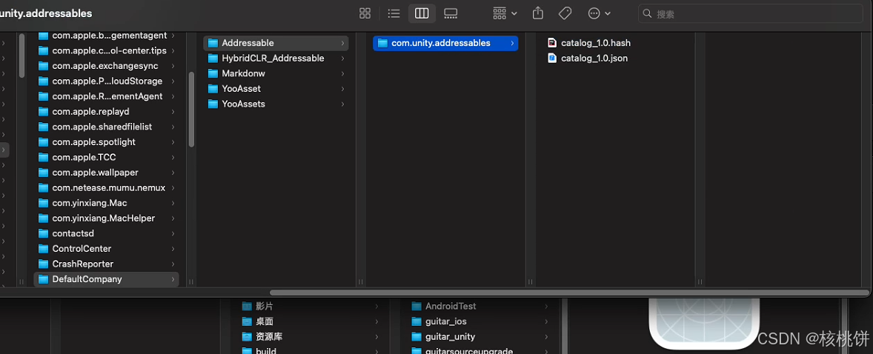Select the com.yinxiang.MacHelper folder
873x354 pixels.
tap(106, 218)
